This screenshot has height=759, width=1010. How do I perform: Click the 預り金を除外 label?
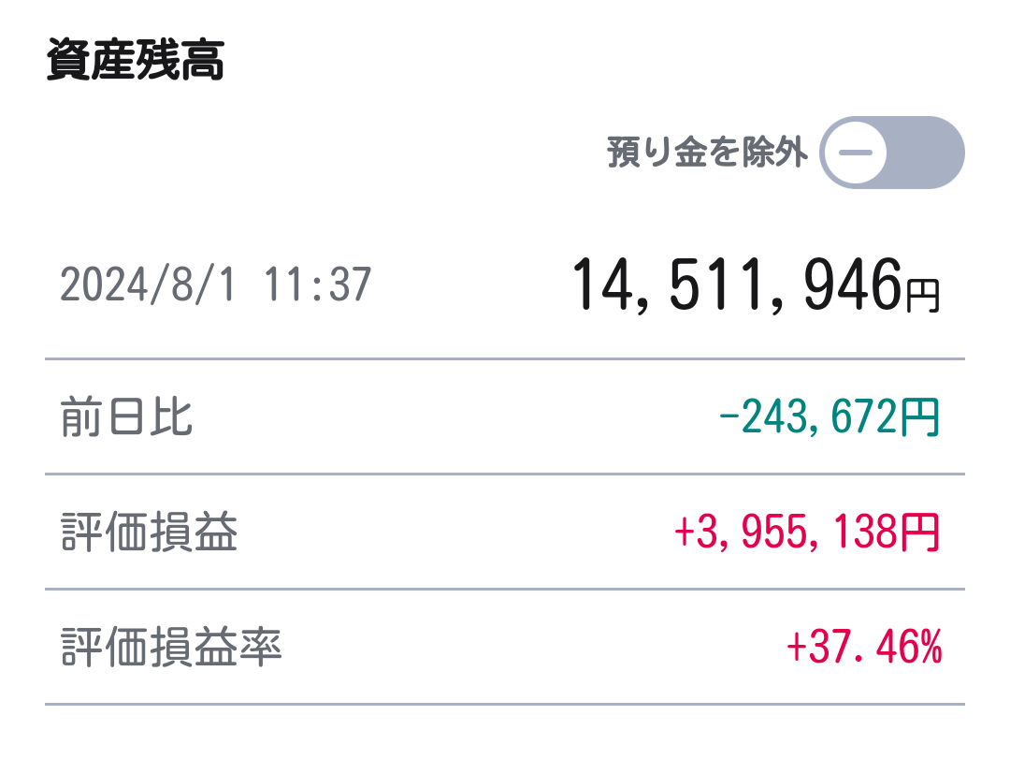(x=707, y=153)
